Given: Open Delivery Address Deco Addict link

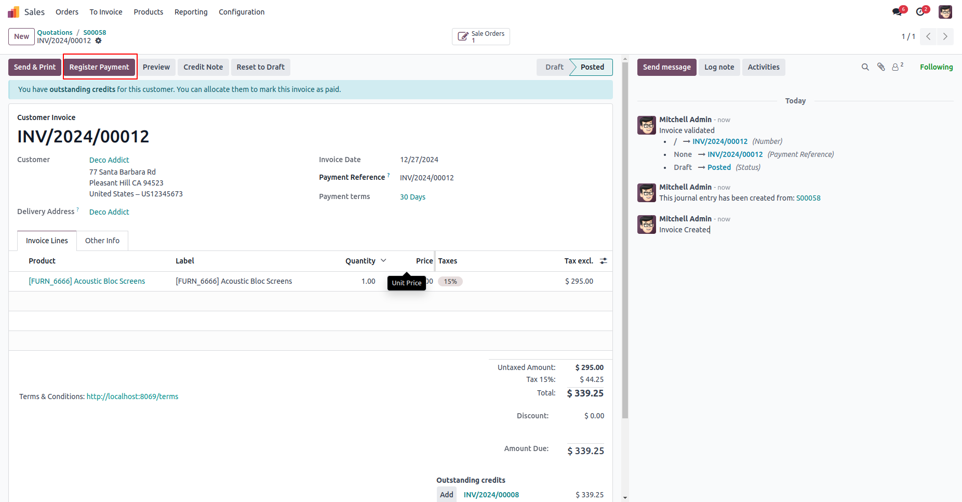Looking at the screenshot, I should [109, 212].
